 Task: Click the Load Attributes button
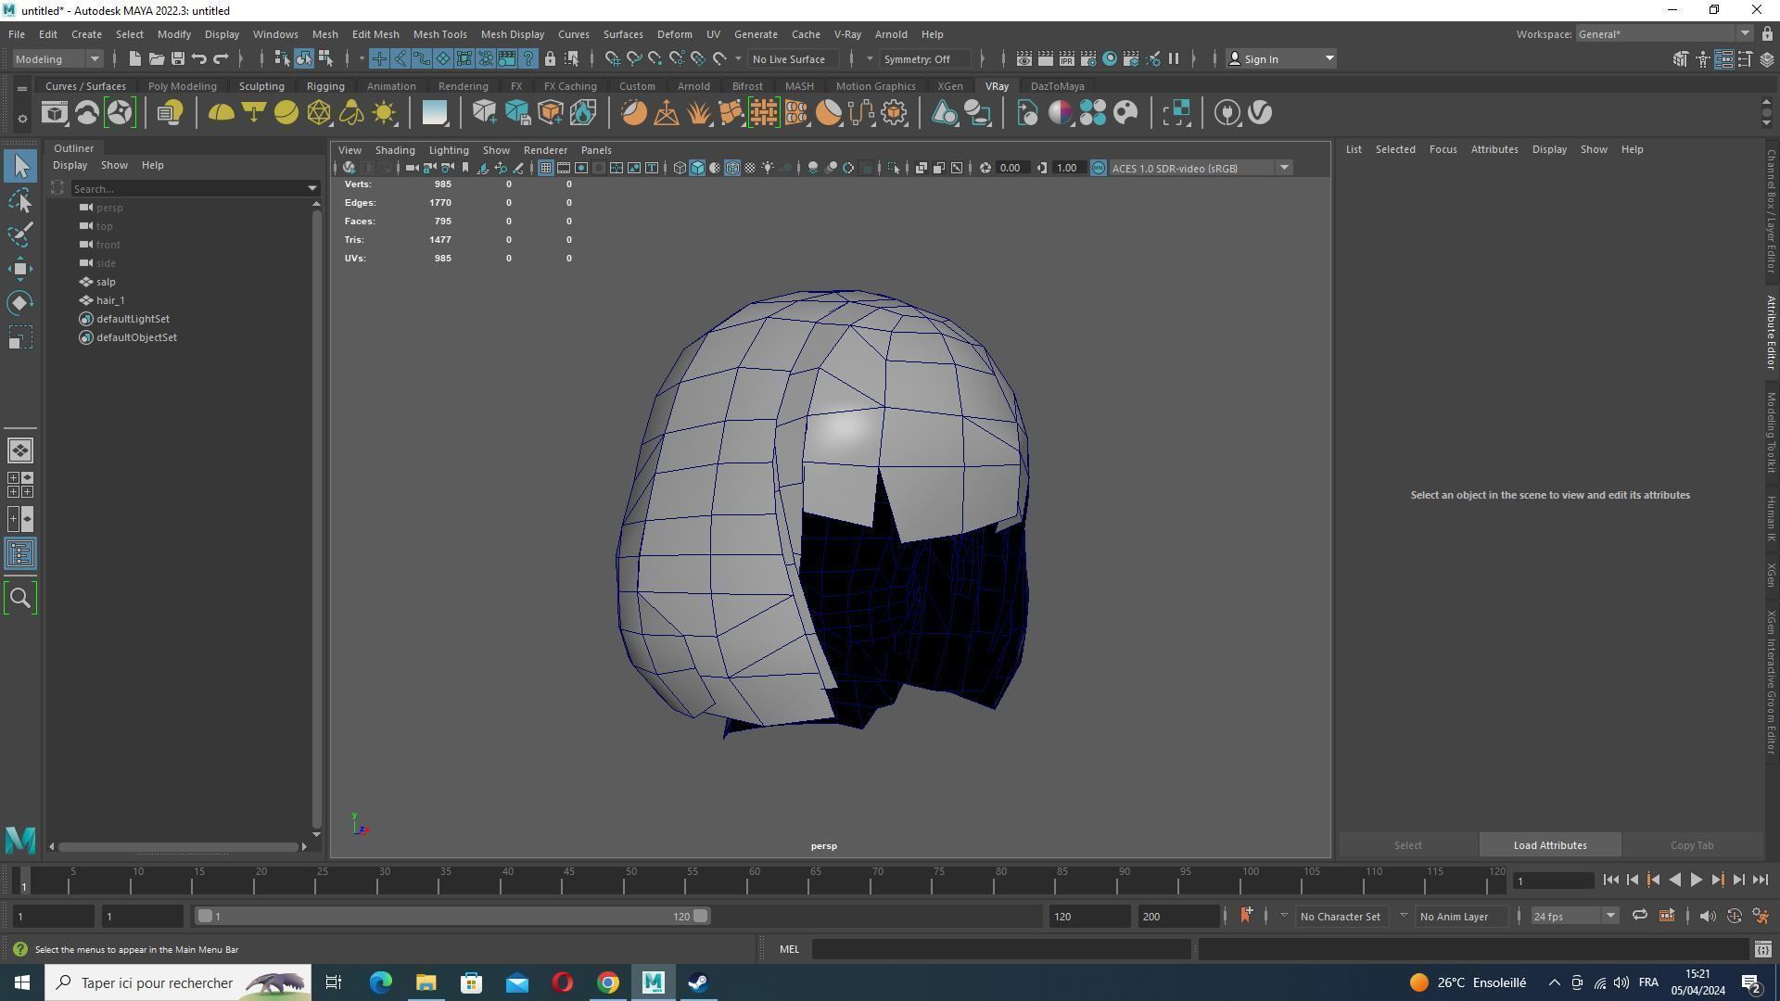(x=1549, y=845)
